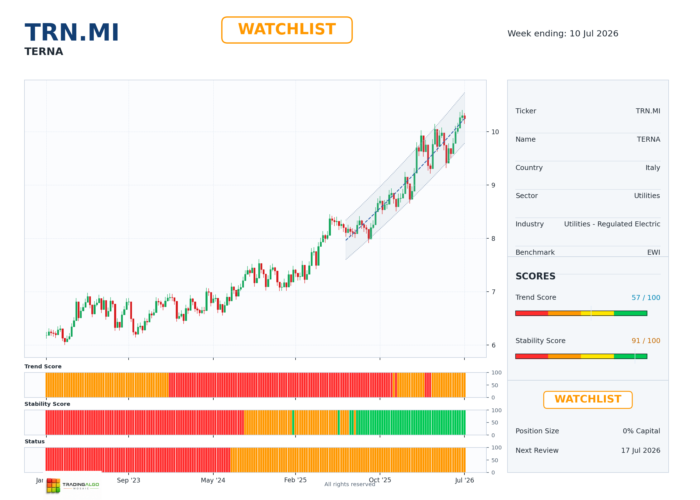The width and height of the screenshot is (700, 500).
Task: Click the price axis label 6
Action: click(x=493, y=346)
